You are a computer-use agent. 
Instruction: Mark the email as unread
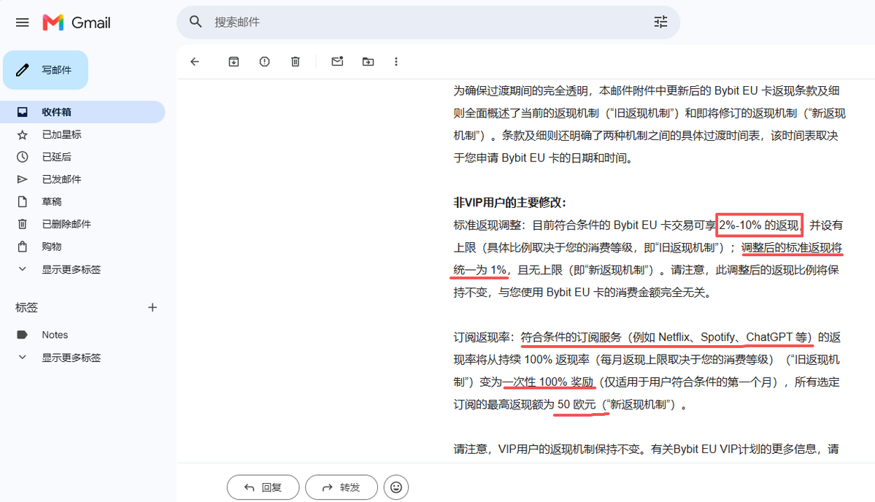point(337,61)
